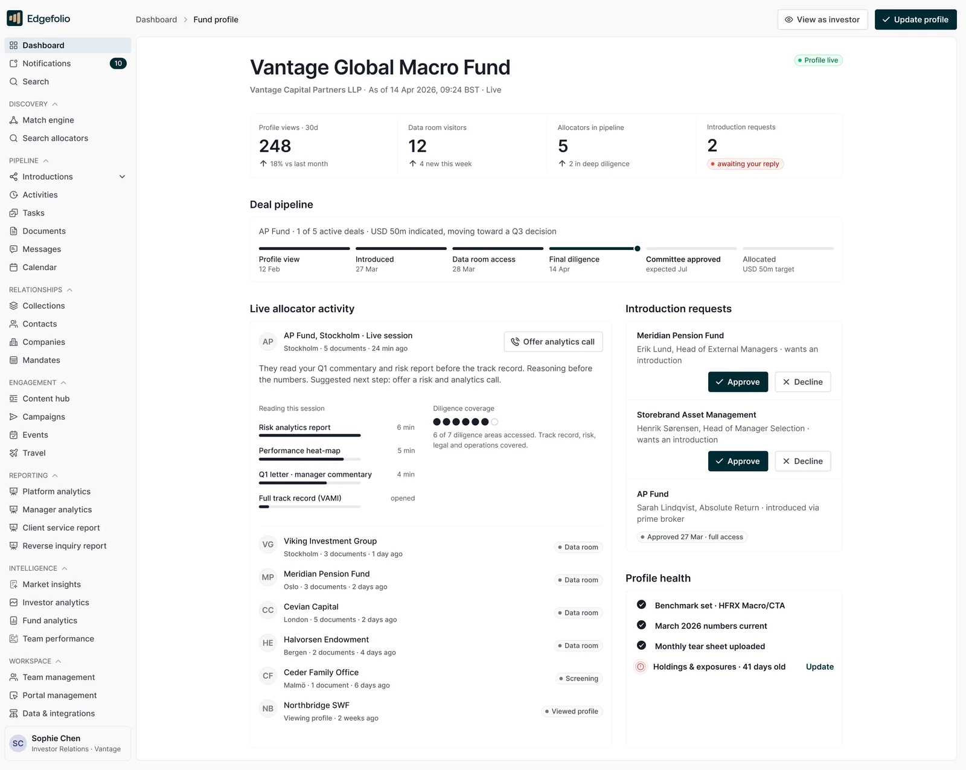Open the Market insights icon
This screenshot has width=966, height=770.
pyautogui.click(x=13, y=585)
